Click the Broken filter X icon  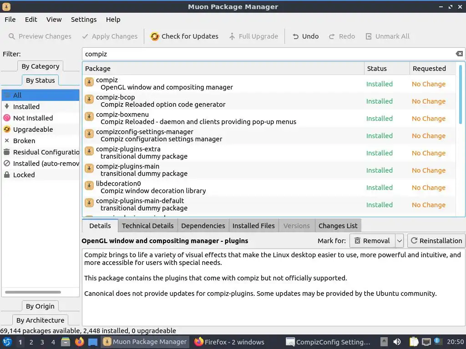(7, 140)
